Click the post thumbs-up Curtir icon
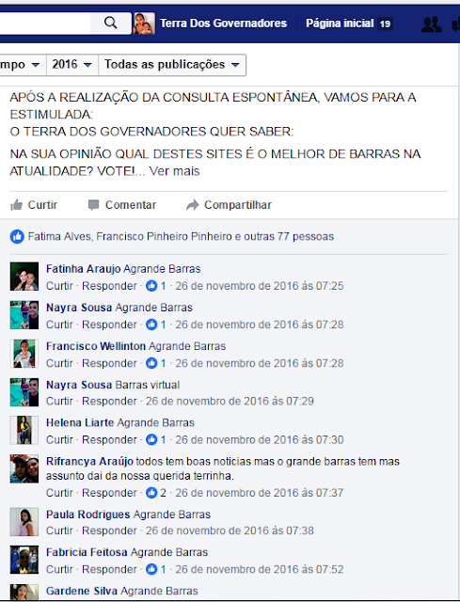Image resolution: width=460 pixels, height=602 pixels. (17, 205)
